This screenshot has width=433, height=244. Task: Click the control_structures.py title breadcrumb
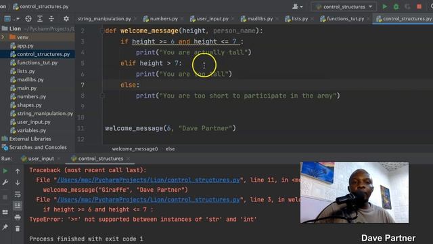(x=41, y=6)
